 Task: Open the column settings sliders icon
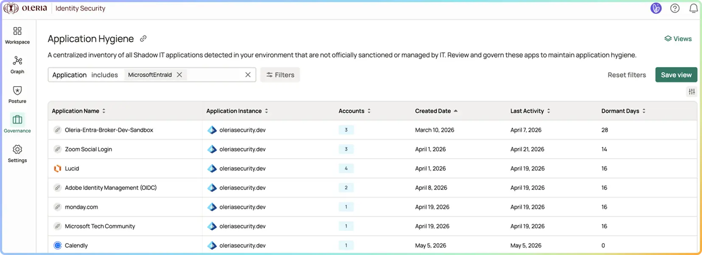[x=692, y=92]
